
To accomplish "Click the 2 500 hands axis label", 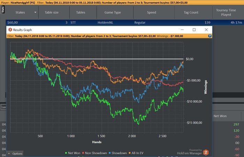I will point(163,136).
